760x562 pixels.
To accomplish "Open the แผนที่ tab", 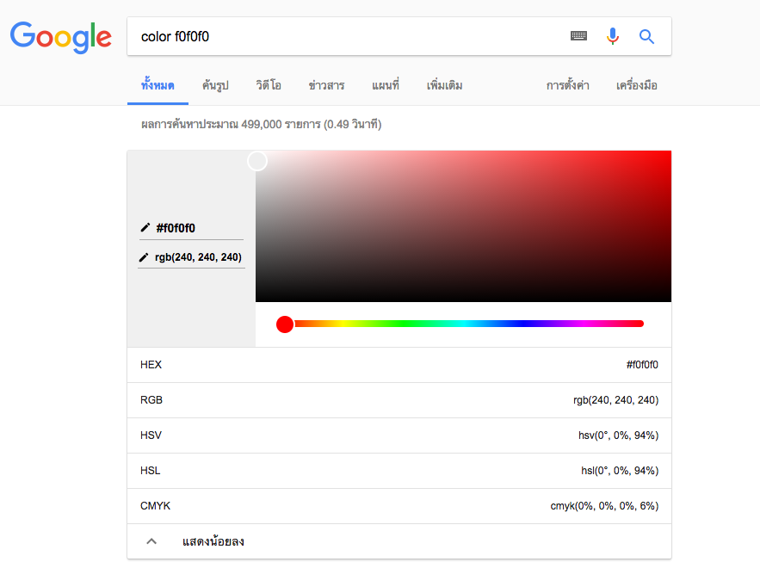I will pos(386,85).
